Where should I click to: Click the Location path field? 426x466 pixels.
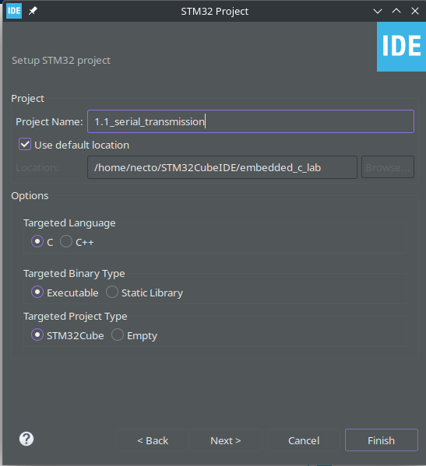point(222,167)
